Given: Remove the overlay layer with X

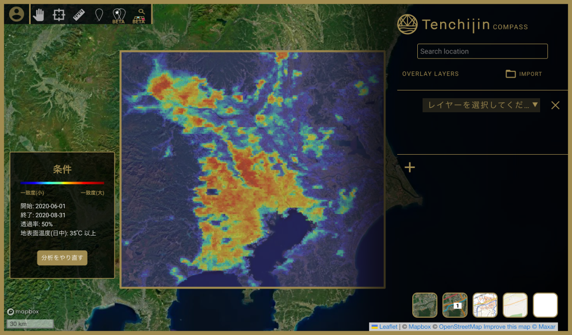Looking at the screenshot, I should [555, 106].
